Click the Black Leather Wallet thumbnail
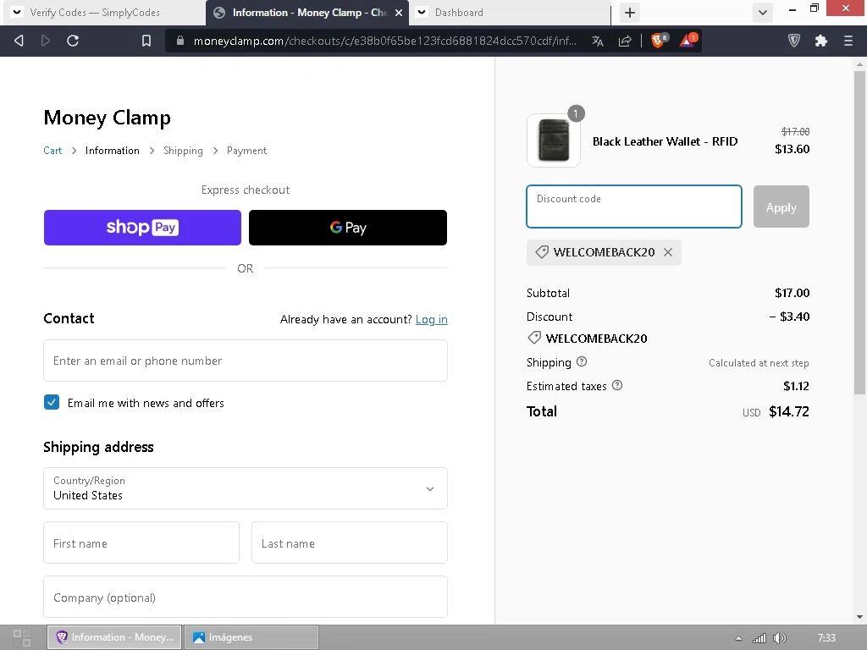 (x=554, y=140)
